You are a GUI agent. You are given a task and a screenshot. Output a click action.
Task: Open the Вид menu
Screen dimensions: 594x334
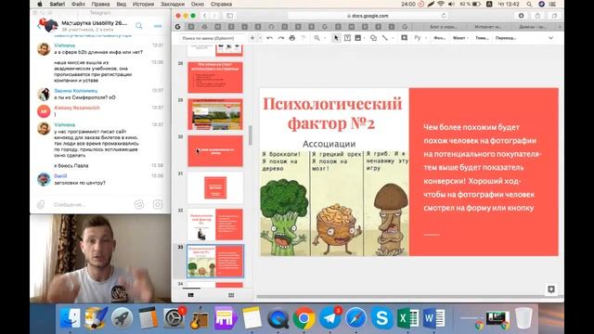[122, 4]
